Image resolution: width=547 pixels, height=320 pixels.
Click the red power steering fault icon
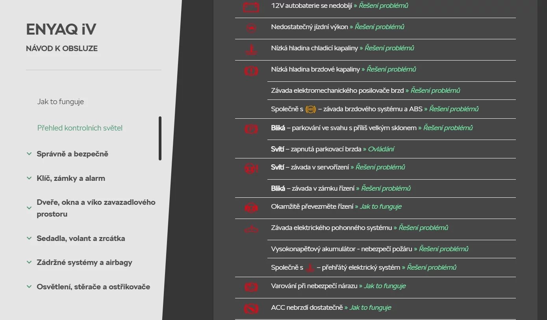pos(251,169)
